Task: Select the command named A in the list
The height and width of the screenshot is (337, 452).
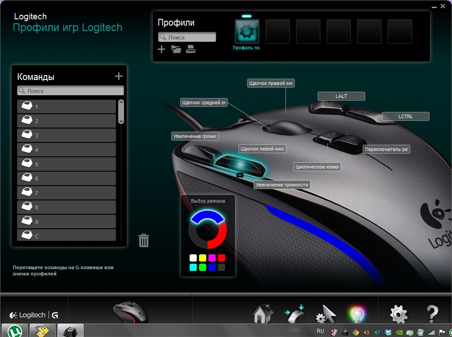Action: pos(66,222)
